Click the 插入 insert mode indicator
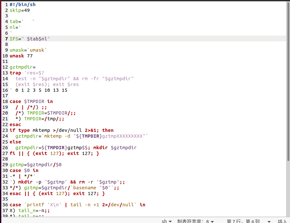The image size is (290, 223). point(282,221)
